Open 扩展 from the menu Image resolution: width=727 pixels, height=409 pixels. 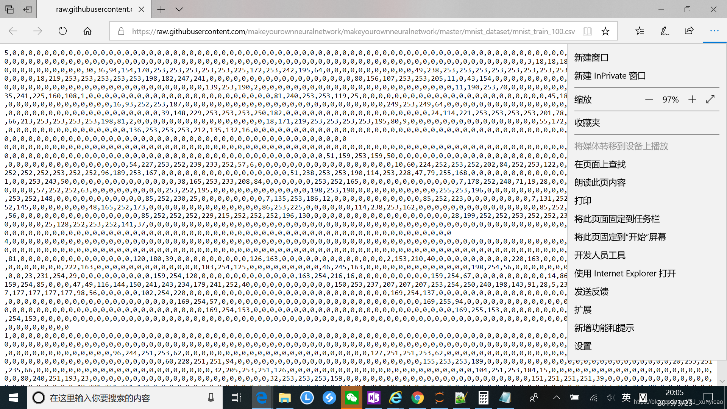pyautogui.click(x=647, y=310)
